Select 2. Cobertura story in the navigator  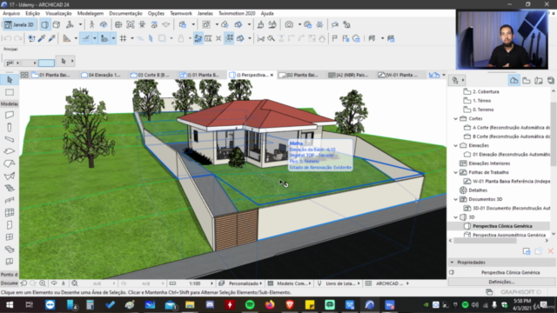[486, 91]
